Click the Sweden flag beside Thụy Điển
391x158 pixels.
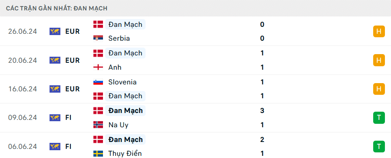[x=98, y=154]
